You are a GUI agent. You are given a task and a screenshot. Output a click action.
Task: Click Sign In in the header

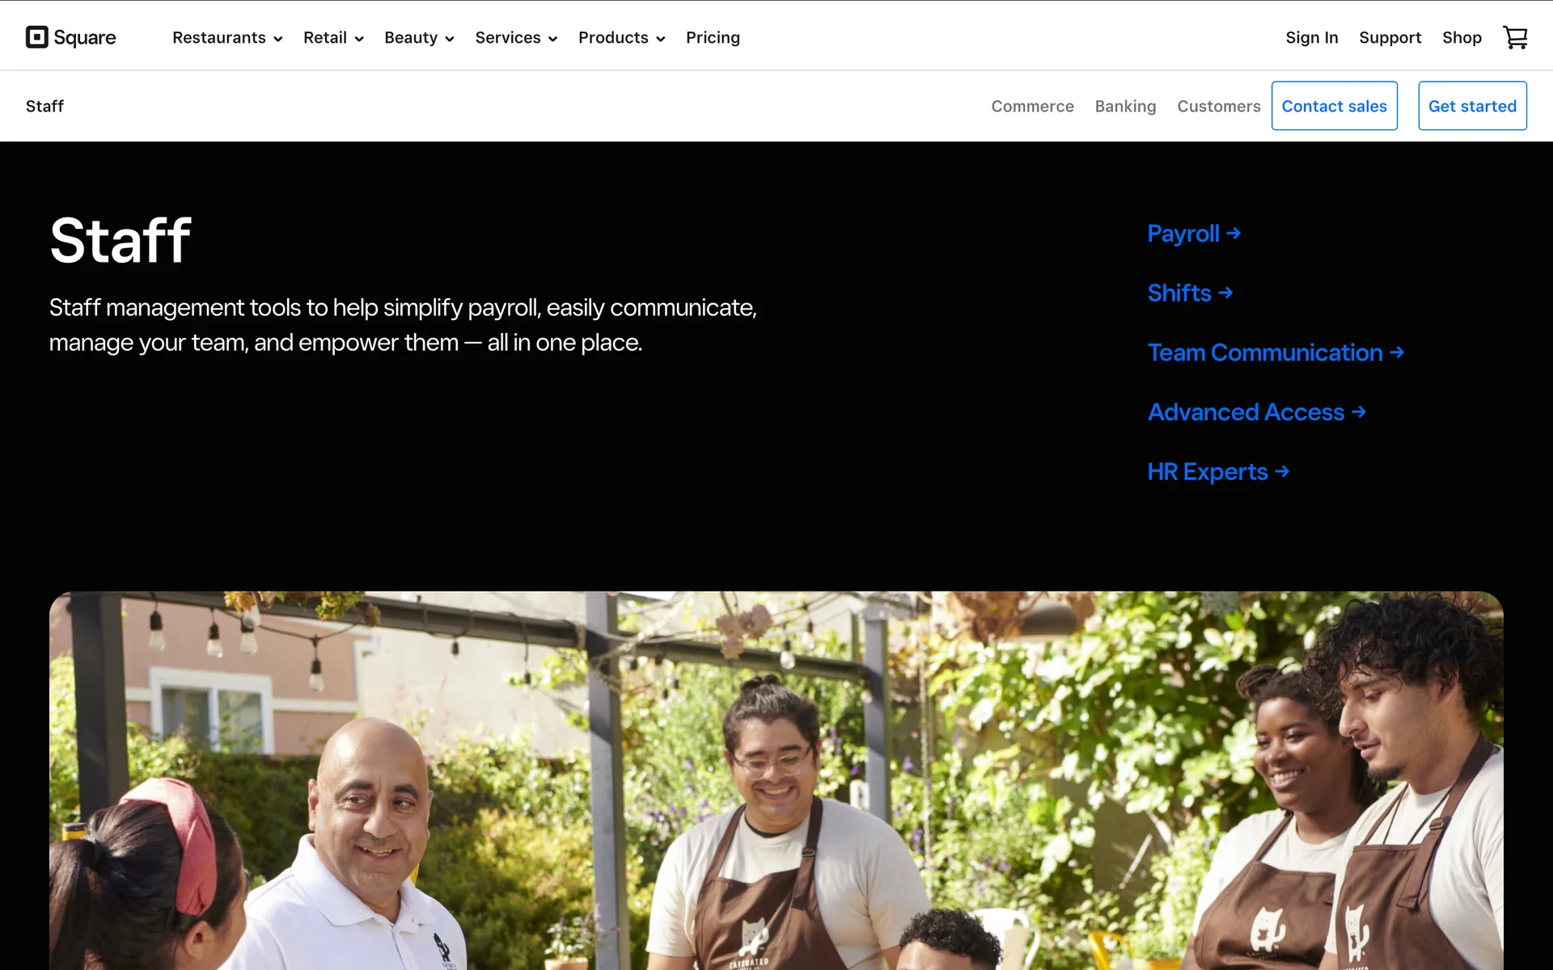1311,37
